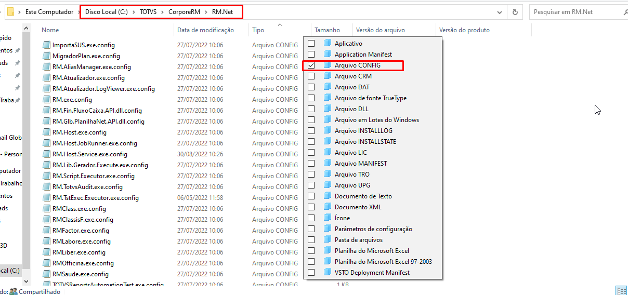Click the Aplicativo filter type icon
The image size is (628, 295).
(x=327, y=44)
